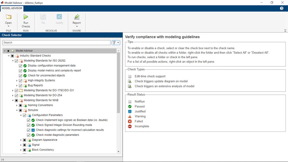
Task: Select the Naming Conventions folder
Action: click(40, 105)
